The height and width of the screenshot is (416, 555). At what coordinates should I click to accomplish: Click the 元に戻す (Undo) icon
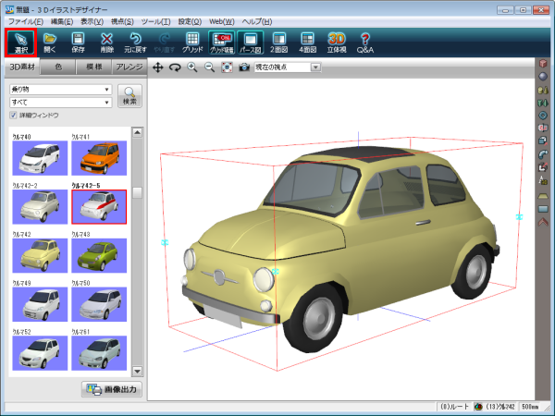click(135, 42)
